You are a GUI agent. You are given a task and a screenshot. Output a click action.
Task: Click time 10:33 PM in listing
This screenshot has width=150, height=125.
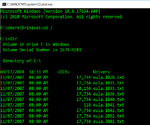(x=38, y=72)
